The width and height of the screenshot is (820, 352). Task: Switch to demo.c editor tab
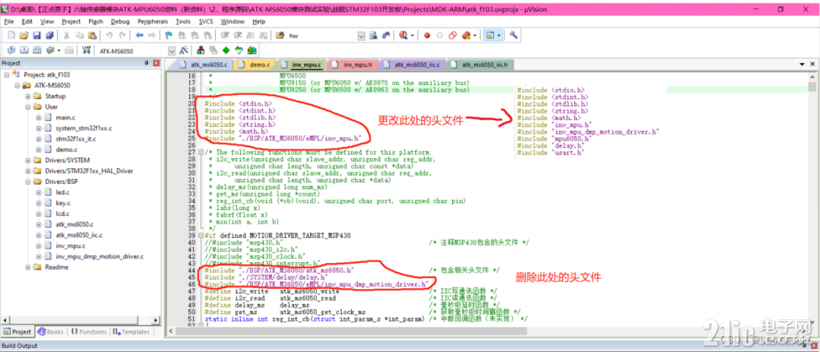(255, 65)
